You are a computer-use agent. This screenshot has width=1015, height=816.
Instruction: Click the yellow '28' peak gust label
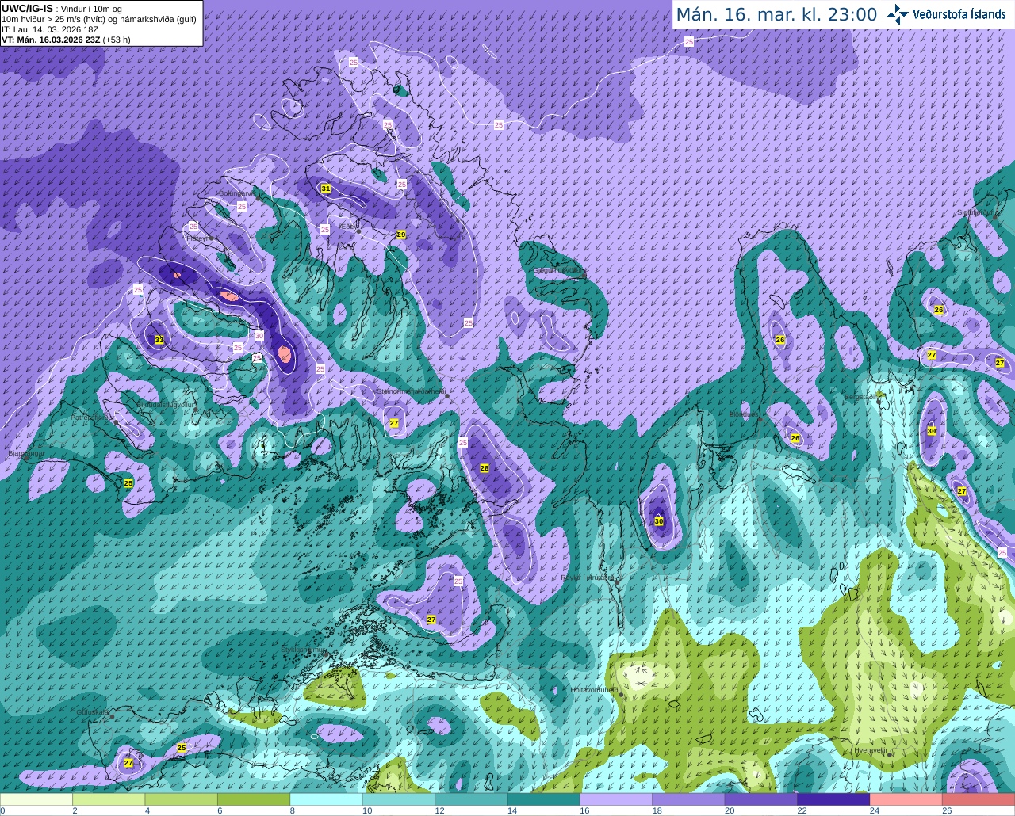(x=485, y=468)
